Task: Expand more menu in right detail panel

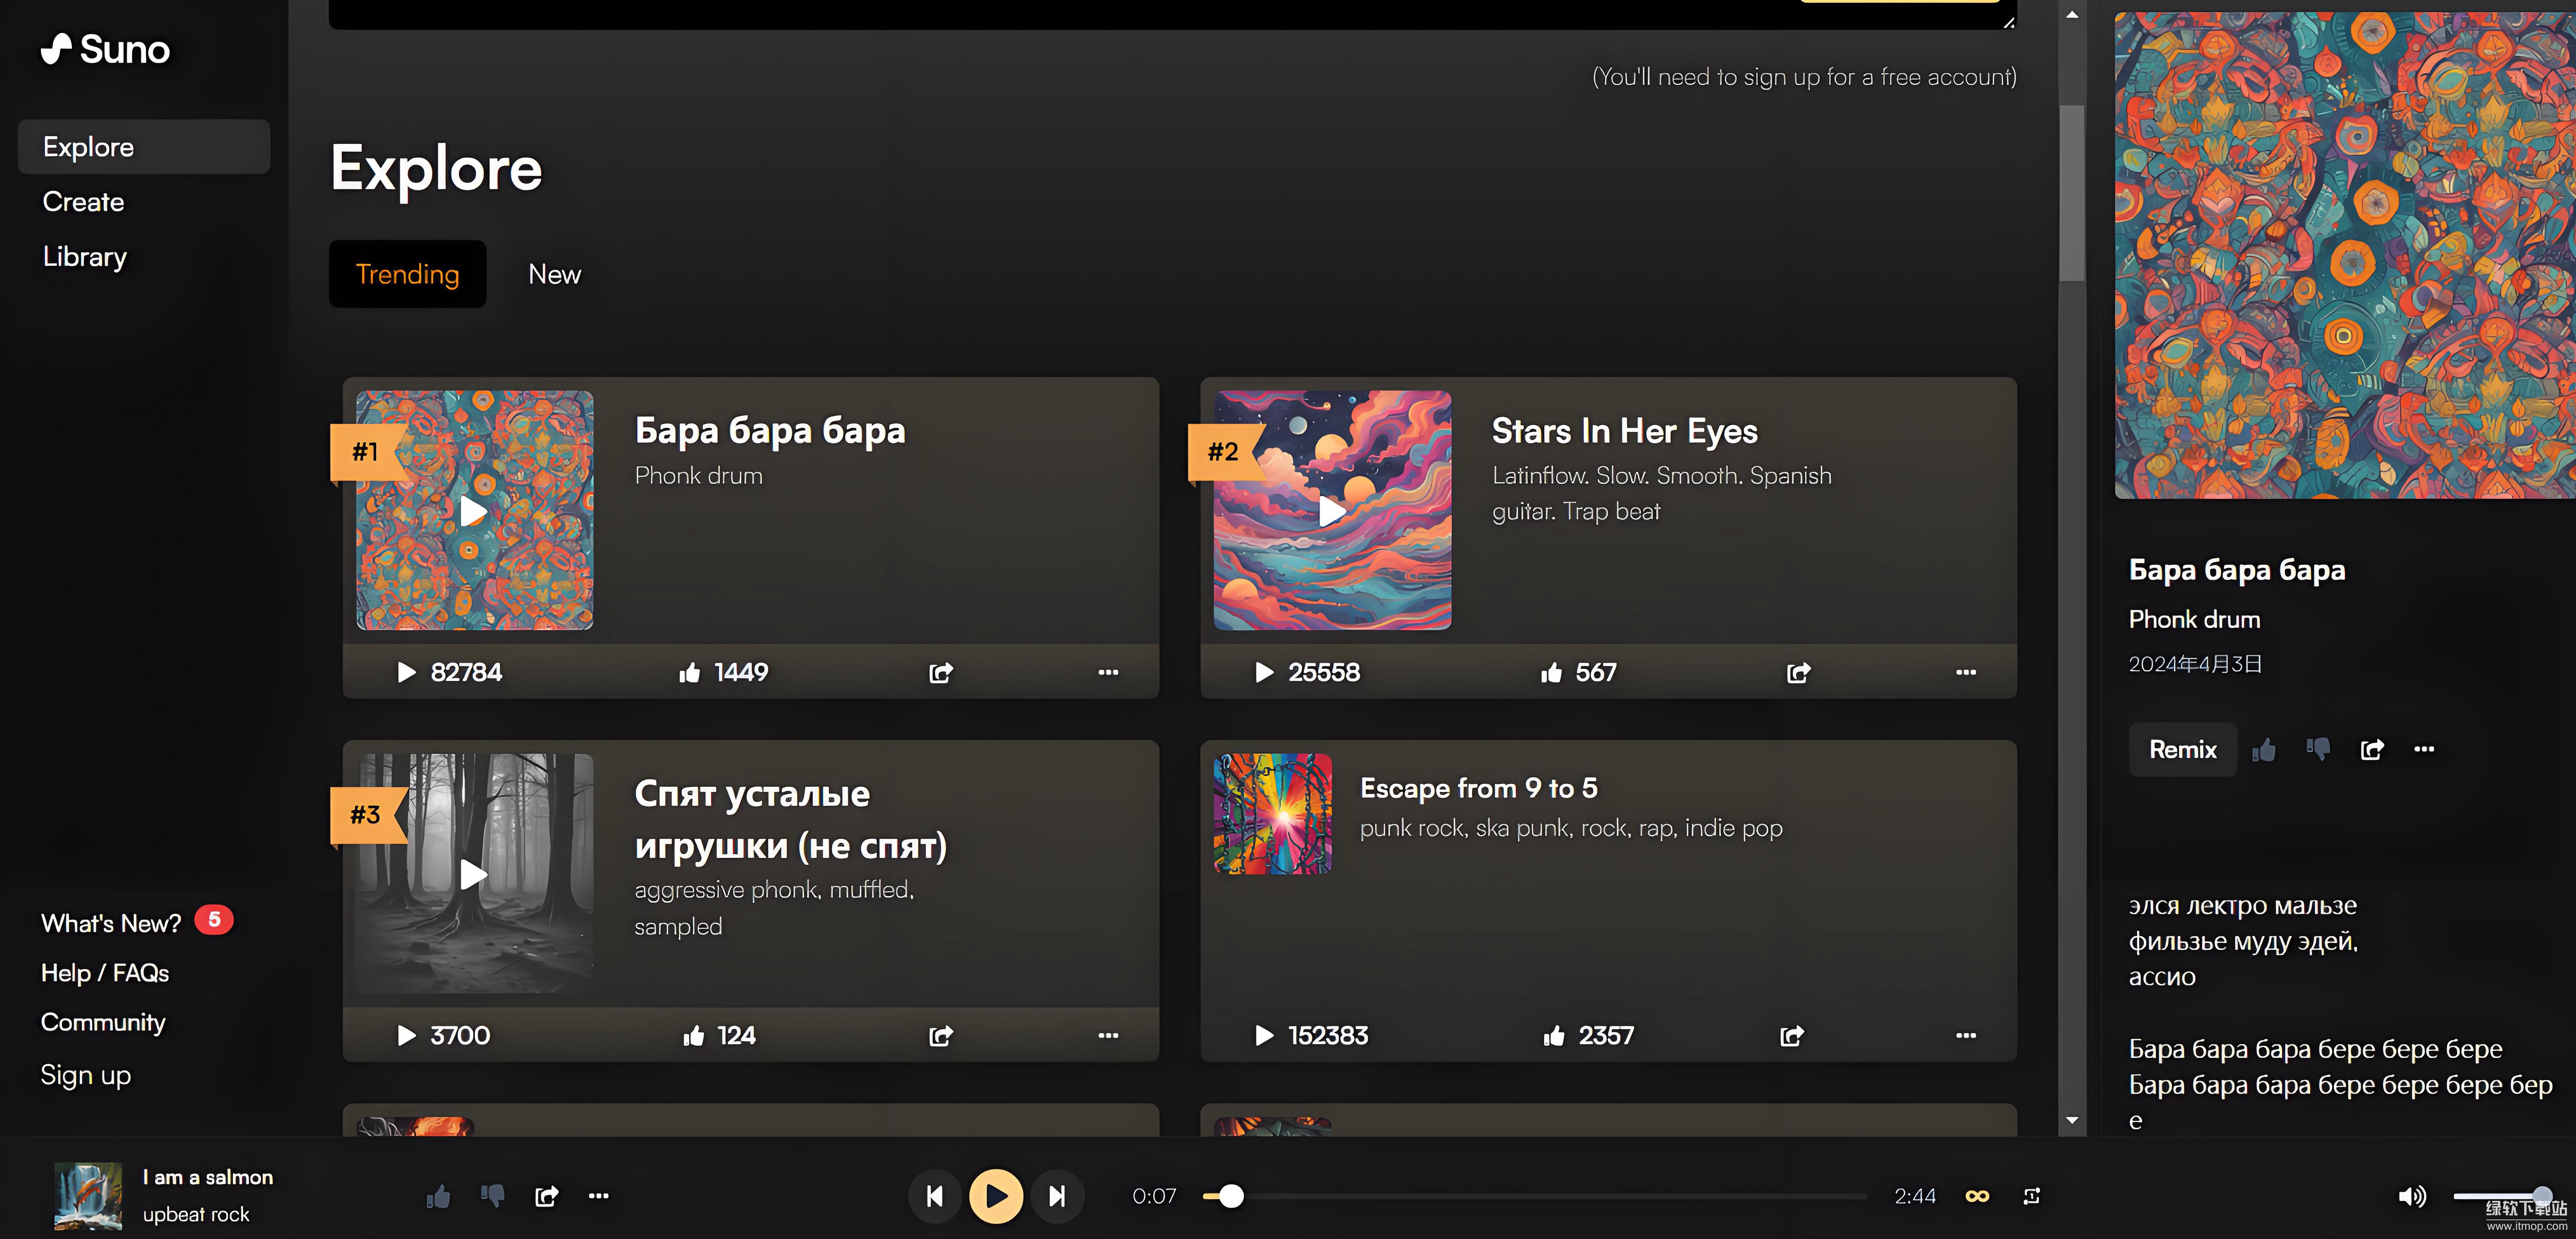Action: point(2424,749)
